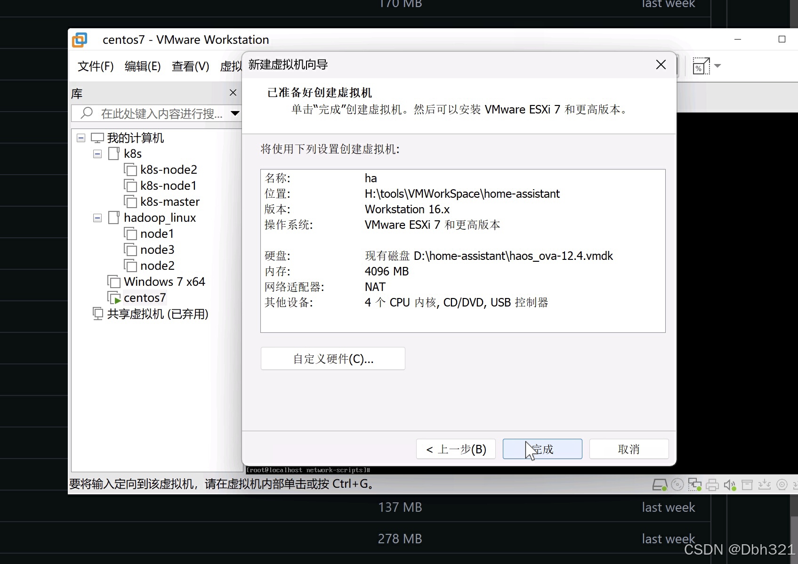Click the VMware Workstation logo in title bar
This screenshot has height=564, width=798.
pyautogui.click(x=80, y=40)
